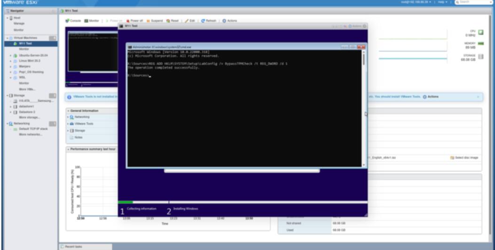Click the console window gear icon
Image resolution: width=495 pixels, height=250 pixels.
pyautogui.click(x=365, y=26)
